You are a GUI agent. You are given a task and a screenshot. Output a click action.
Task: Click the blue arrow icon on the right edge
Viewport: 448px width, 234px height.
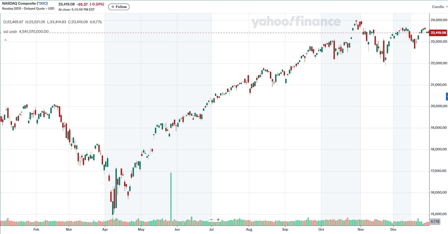tap(447, 97)
